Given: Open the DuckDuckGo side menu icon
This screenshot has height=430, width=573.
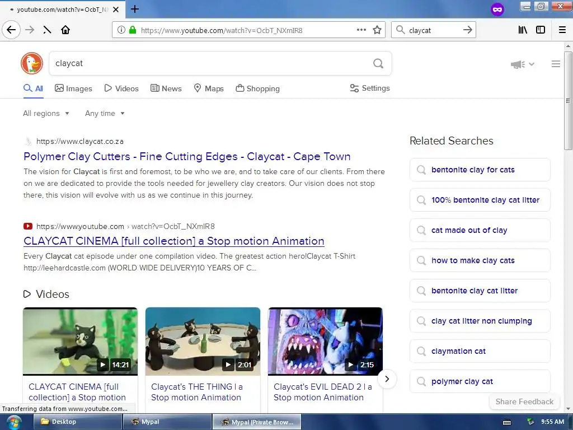Looking at the screenshot, I should [x=556, y=64].
